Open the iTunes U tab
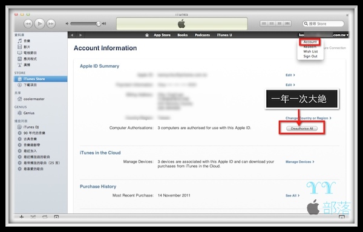The height and width of the screenshot is (232, 363). pos(224,35)
